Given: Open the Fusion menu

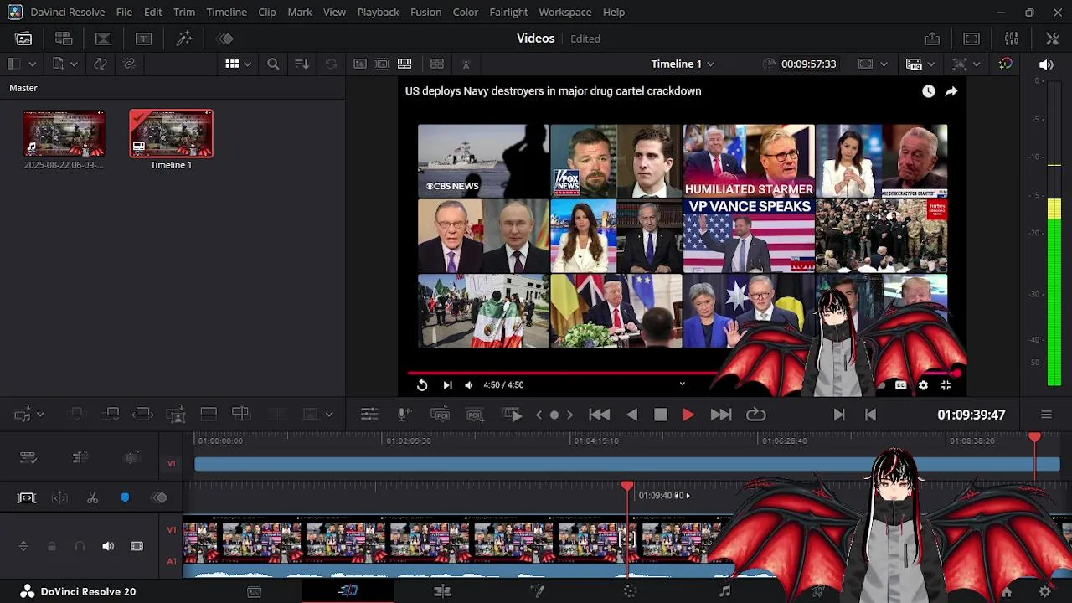Looking at the screenshot, I should point(425,12).
